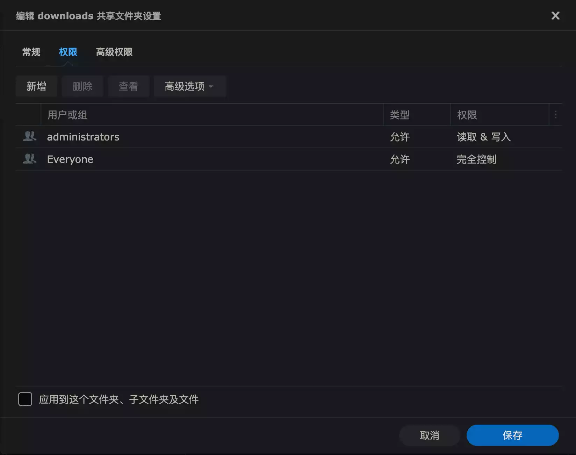Screen dimensions: 576x455
Task: Click the 完全控制 permission cell
Action: pyautogui.click(x=476, y=159)
